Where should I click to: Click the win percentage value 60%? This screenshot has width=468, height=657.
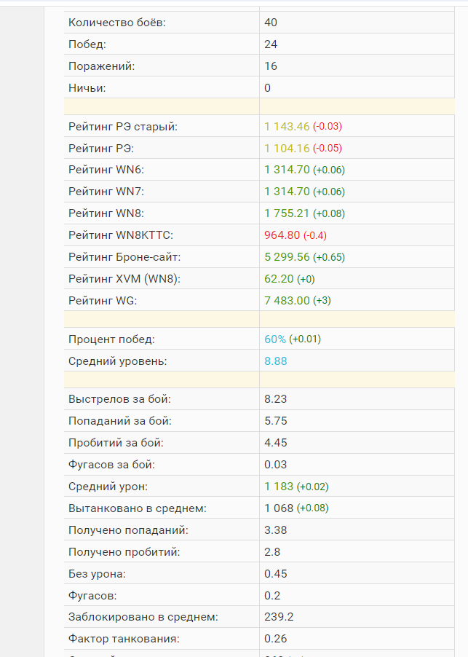tap(275, 339)
